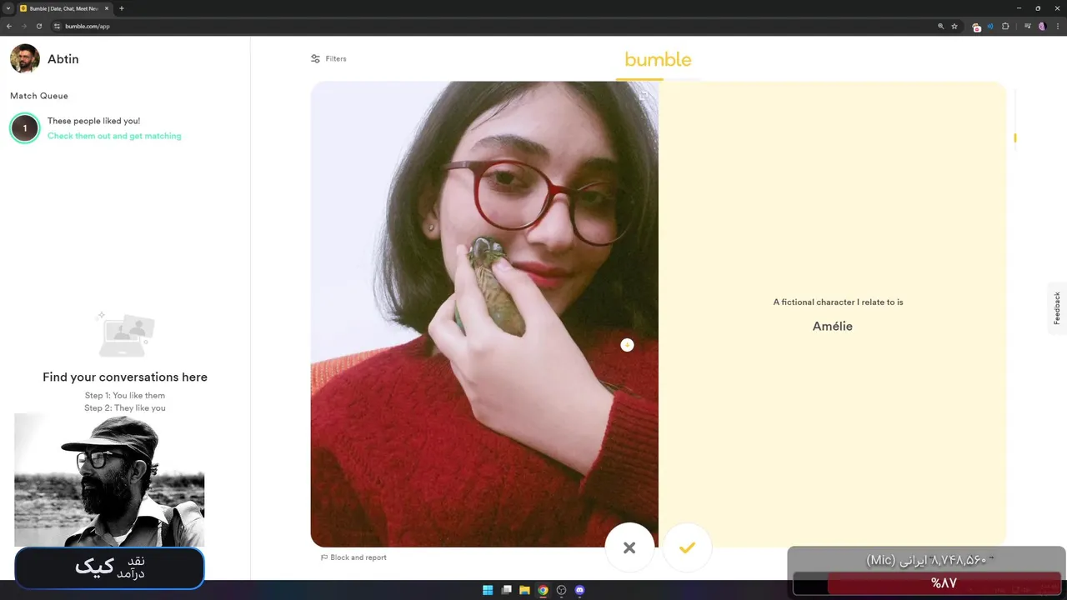
Task: Open the Filters settings icon
Action: pyautogui.click(x=315, y=58)
